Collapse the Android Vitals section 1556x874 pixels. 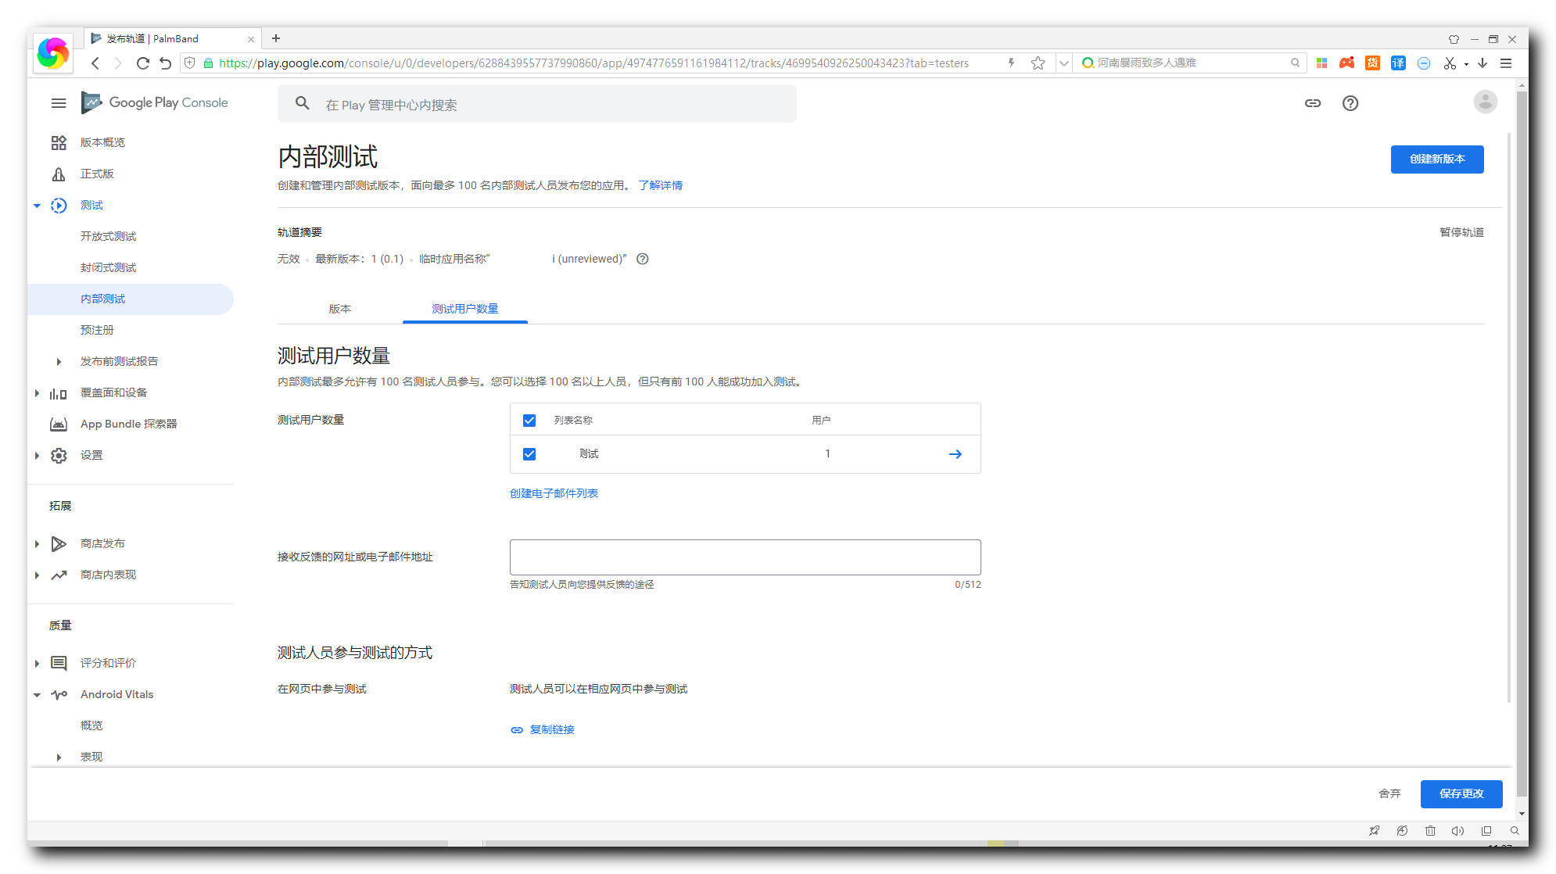click(37, 695)
